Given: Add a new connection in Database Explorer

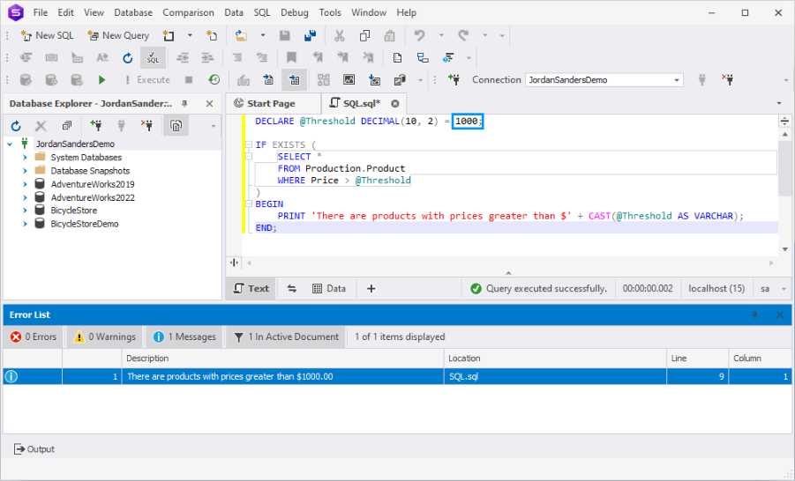Looking at the screenshot, I should pos(96,126).
